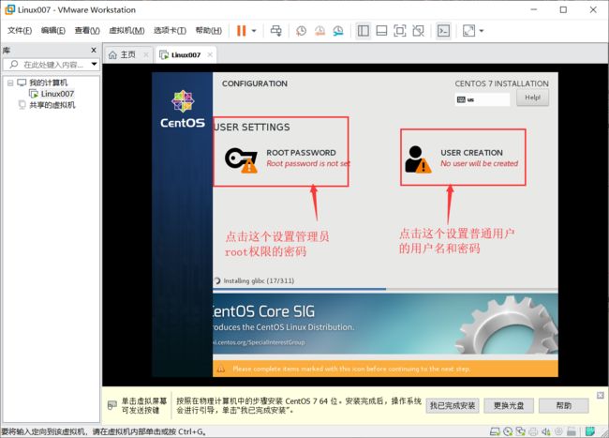
Task: Dismiss the yellow install hint bar
Action: click(600, 395)
